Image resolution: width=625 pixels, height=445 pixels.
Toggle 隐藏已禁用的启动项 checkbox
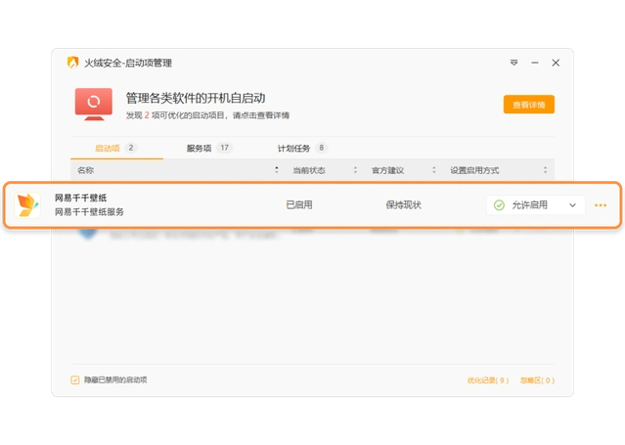pos(75,379)
